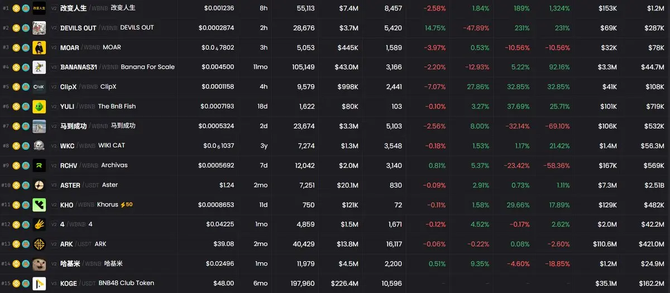Click the Khorus lightning boost 50 badge
Viewport: 670px width, 293px height.
click(x=127, y=204)
